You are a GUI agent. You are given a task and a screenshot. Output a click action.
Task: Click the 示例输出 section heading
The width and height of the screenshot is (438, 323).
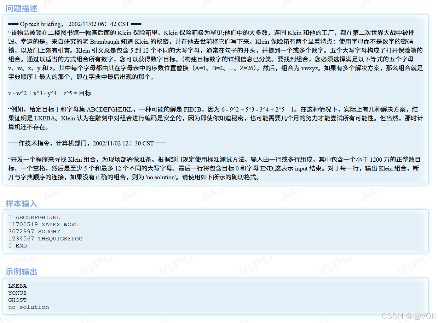[21, 272]
